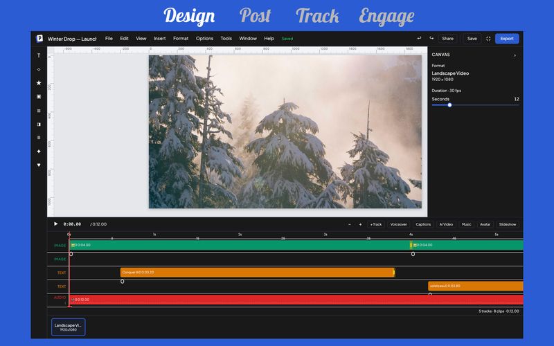The width and height of the screenshot is (554, 346).
Task: Click the yellow trim handle ending the Conquer clip
Action: (x=394, y=272)
